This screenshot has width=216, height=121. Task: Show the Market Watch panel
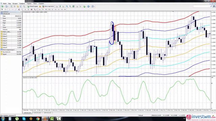point(11,6)
